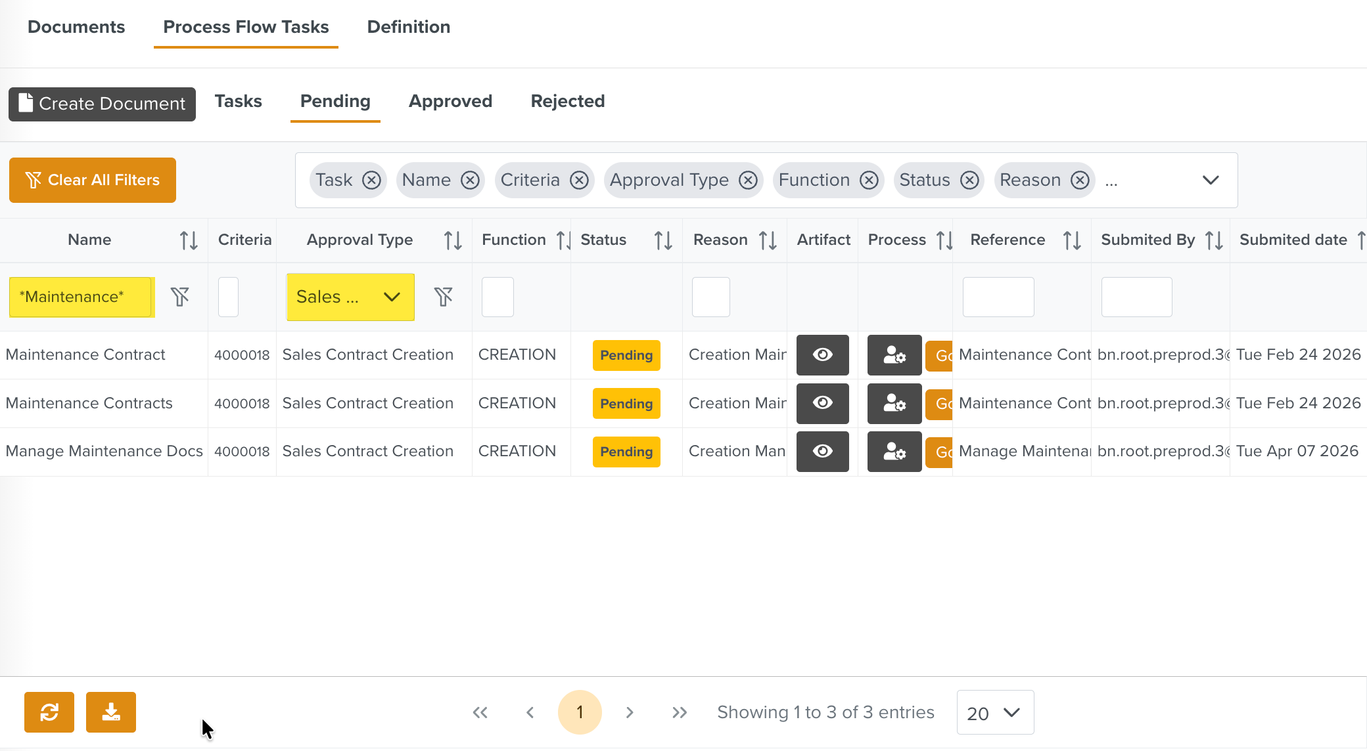View artifact eye icon for Maintenance Contract
The image size is (1367, 751).
[822, 355]
